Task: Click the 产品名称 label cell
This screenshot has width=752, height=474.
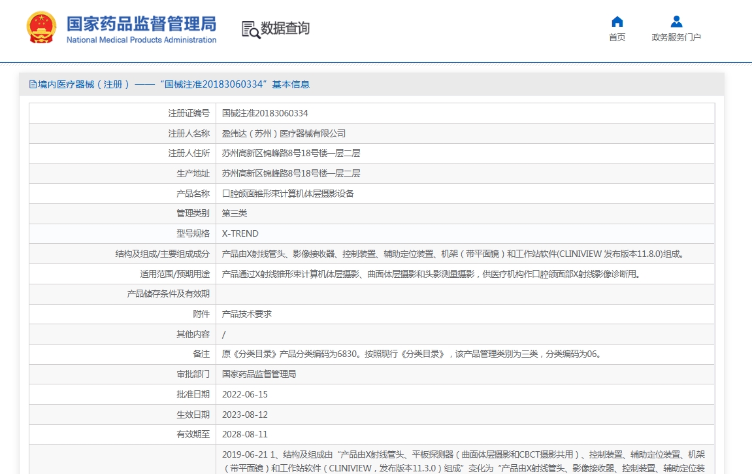Action: [x=123, y=194]
